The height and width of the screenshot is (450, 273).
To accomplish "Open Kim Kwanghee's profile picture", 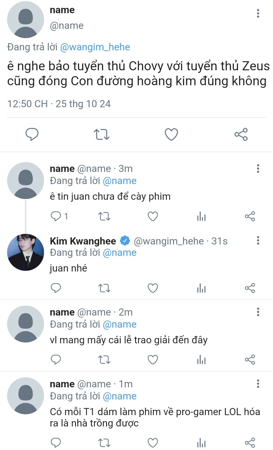I will tap(26, 252).
